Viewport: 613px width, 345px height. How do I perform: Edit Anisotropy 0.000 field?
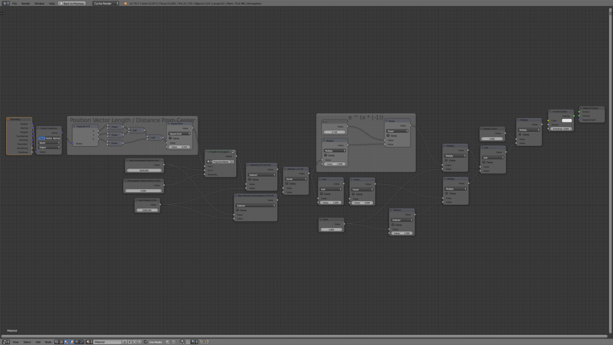pyautogui.click(x=561, y=129)
